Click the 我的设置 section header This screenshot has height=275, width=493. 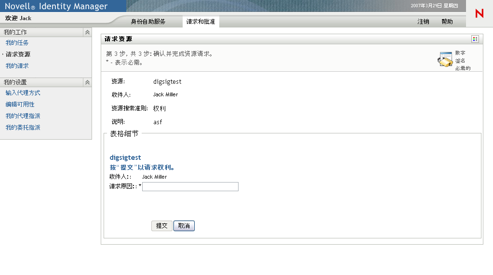click(46, 82)
